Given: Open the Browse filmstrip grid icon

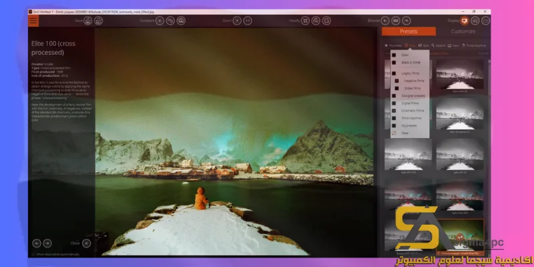Looking at the screenshot, I should pos(395,21).
